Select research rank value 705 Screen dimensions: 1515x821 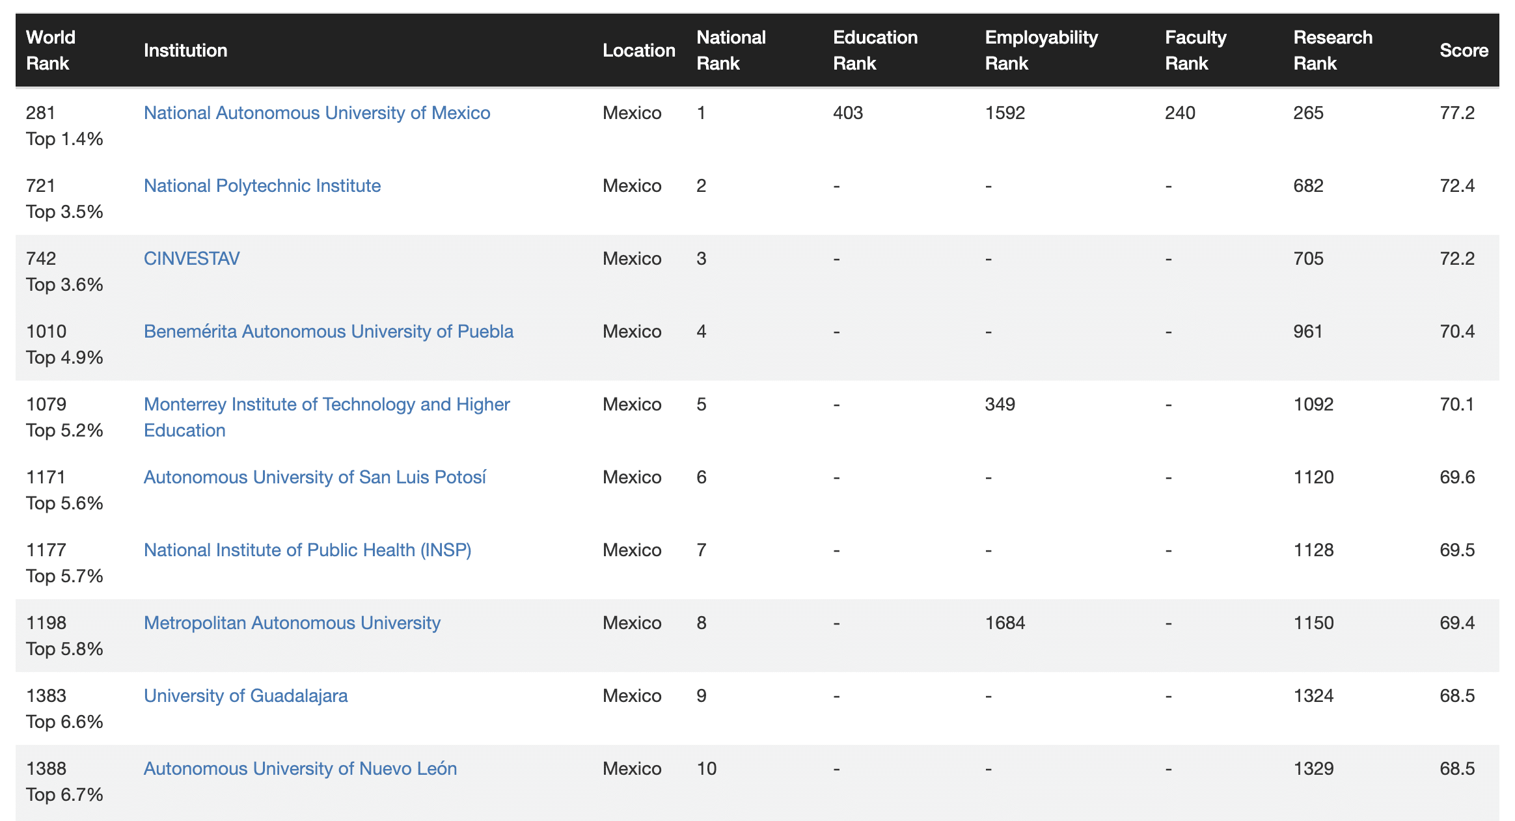[x=1309, y=258]
